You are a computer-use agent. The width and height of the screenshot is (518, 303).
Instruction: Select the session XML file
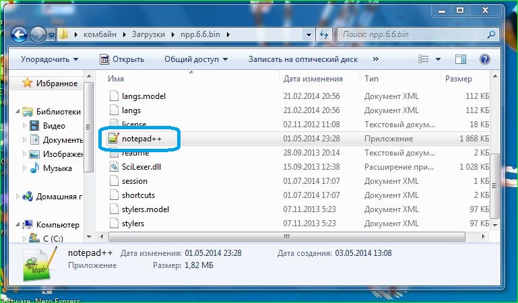[135, 181]
